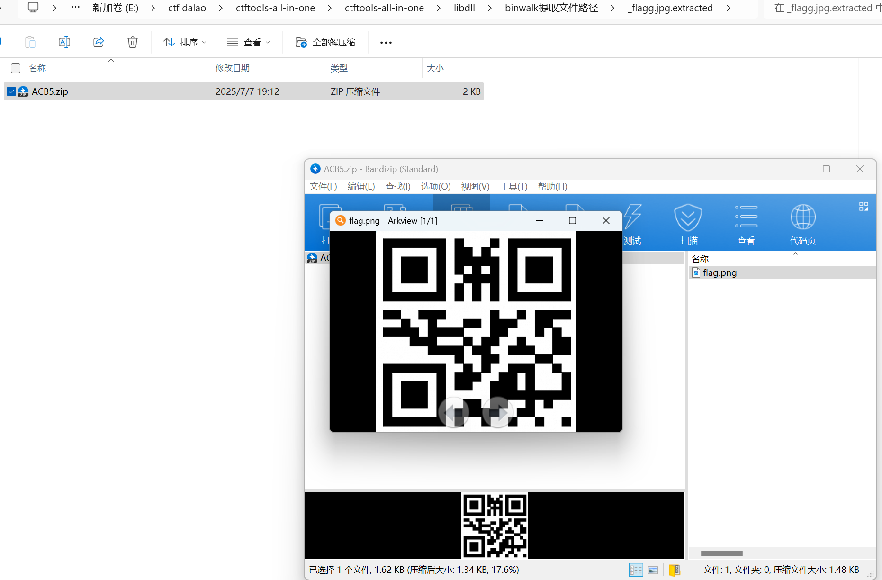Sort by 类型 column header

[x=339, y=68]
